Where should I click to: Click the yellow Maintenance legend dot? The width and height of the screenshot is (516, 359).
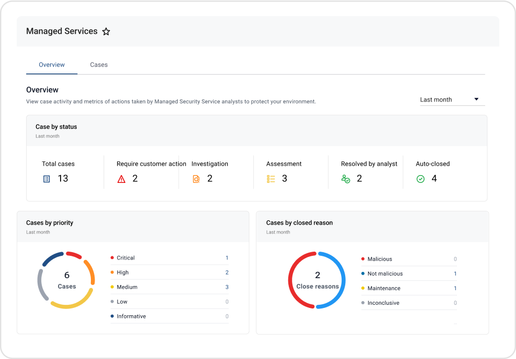(363, 288)
